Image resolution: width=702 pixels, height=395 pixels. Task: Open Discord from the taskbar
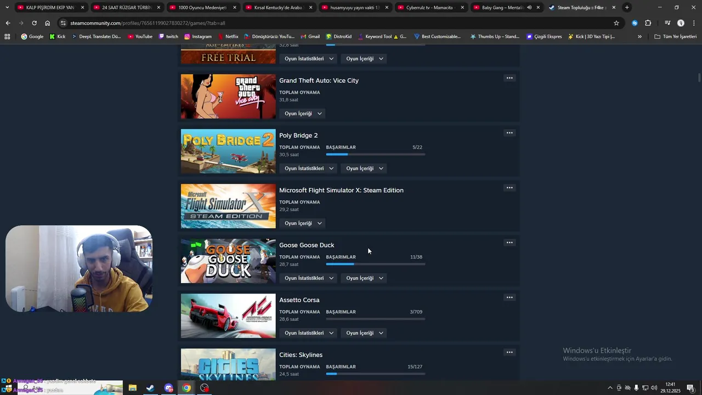tap(168, 388)
